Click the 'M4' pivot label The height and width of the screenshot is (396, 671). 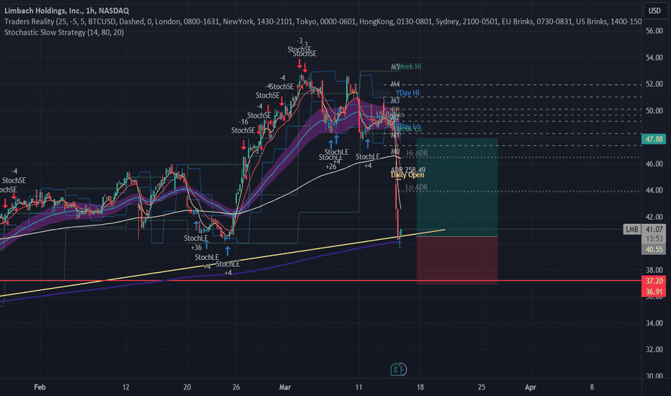395,84
